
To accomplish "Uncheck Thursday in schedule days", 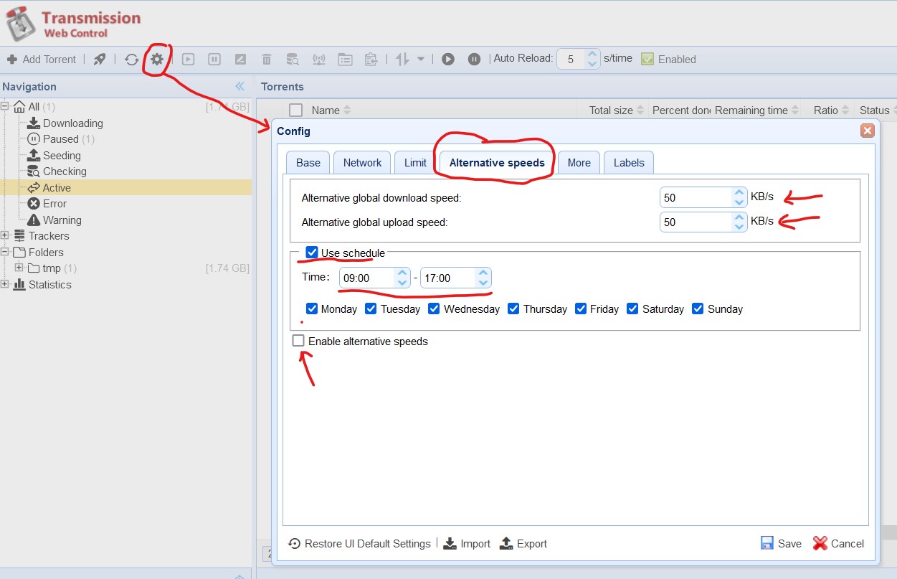I will 513,309.
